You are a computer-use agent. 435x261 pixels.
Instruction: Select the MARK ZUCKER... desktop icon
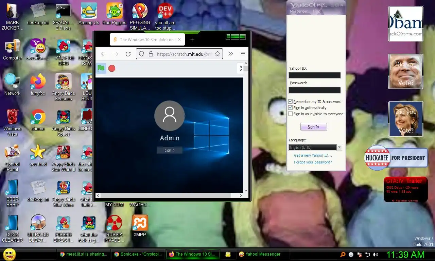click(x=13, y=17)
